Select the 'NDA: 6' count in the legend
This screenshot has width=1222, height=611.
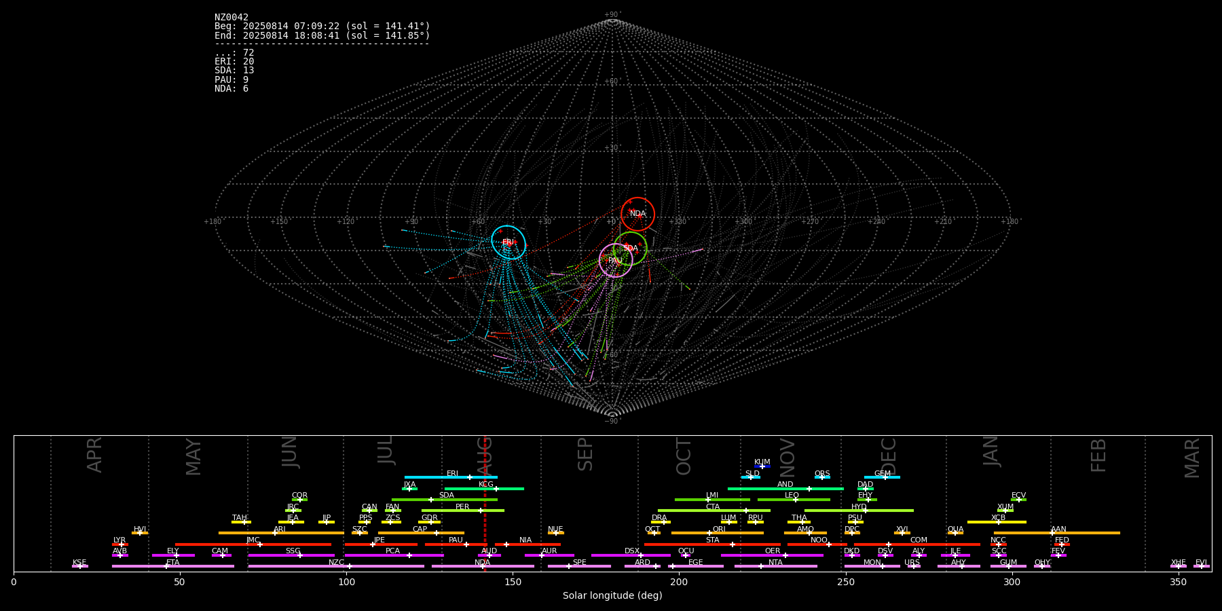click(232, 89)
